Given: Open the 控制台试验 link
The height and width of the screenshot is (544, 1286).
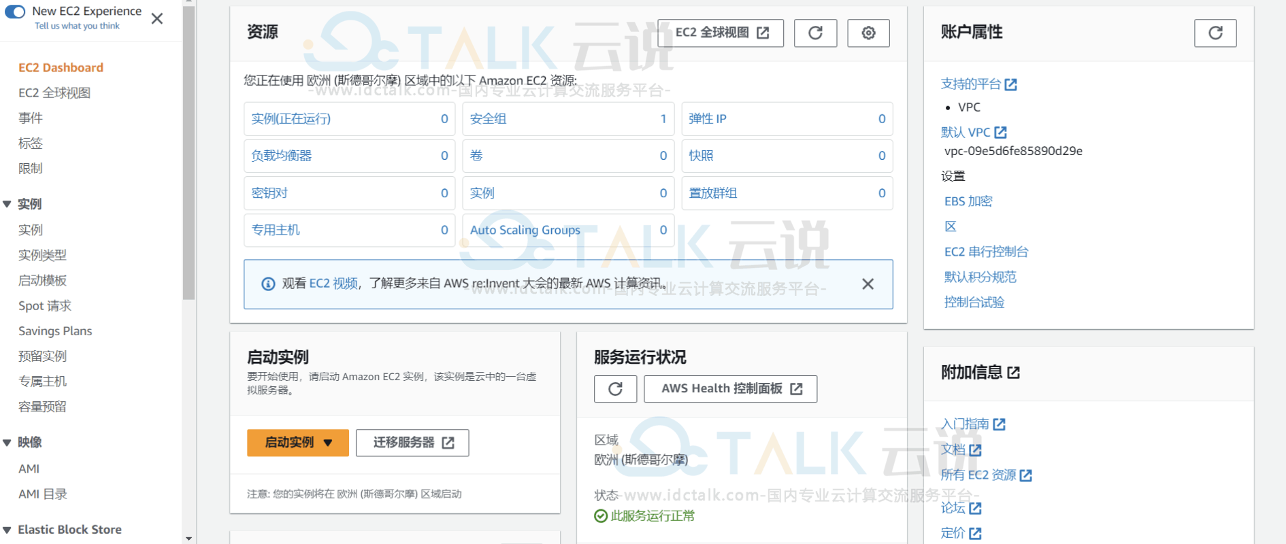Looking at the screenshot, I should (x=974, y=302).
